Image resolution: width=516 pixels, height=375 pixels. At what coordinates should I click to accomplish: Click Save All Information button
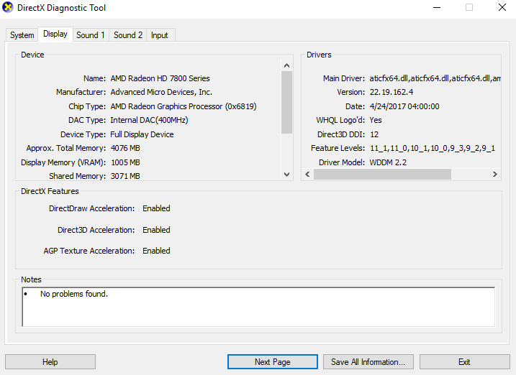368,362
